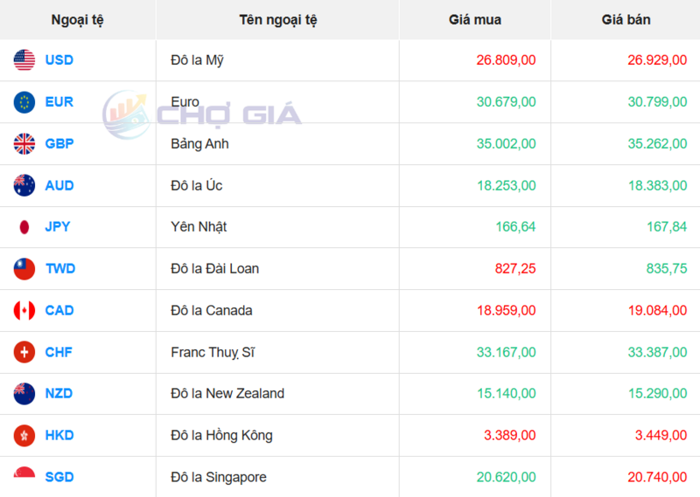Click the Hong Kong flag icon
700x497 pixels.
(x=24, y=435)
